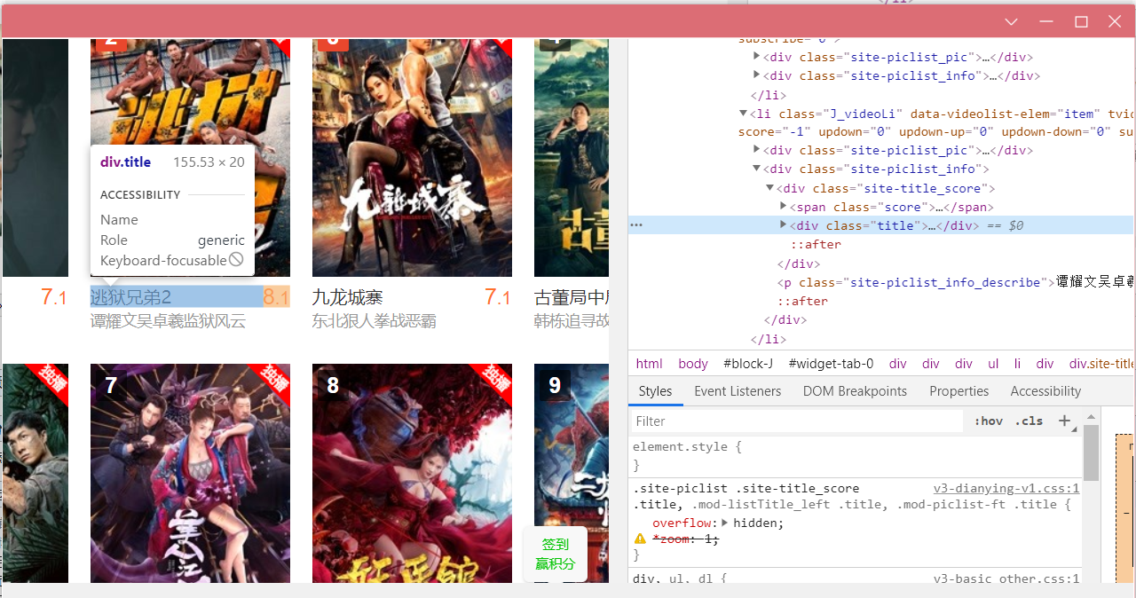
Task: Open the 古董局中局 title link
Action: click(572, 297)
